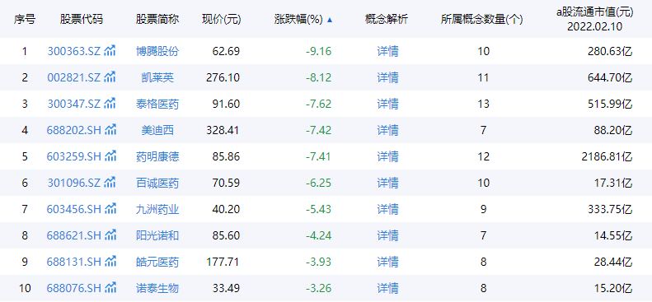View 详情 for 凯莱英 row
Screen dimensions: 652x302
point(387,77)
